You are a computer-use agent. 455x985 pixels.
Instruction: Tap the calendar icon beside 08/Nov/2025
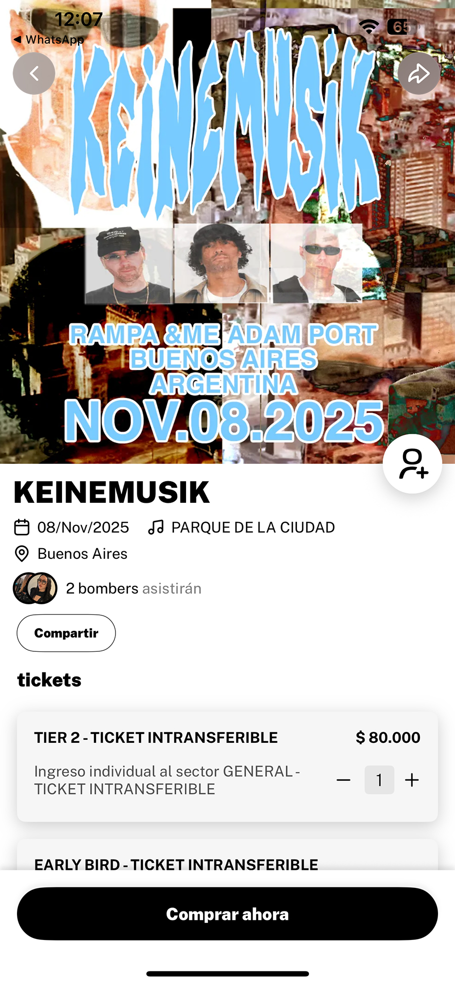21,527
